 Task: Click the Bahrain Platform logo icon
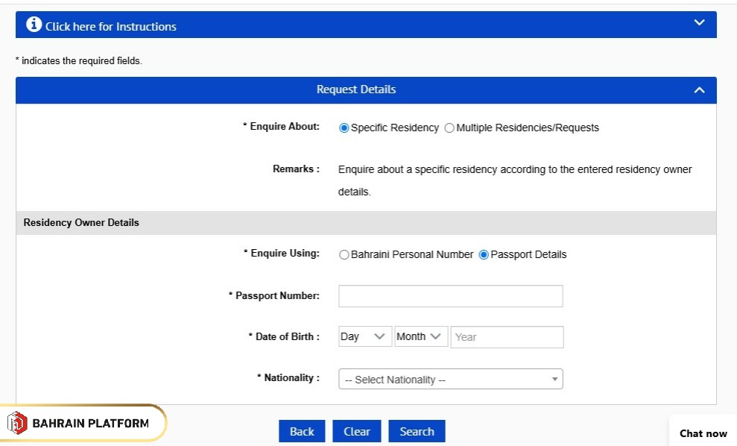point(17,423)
